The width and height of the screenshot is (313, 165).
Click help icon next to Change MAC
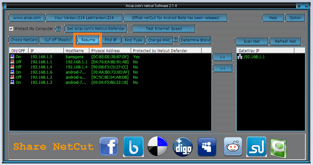click(175, 40)
